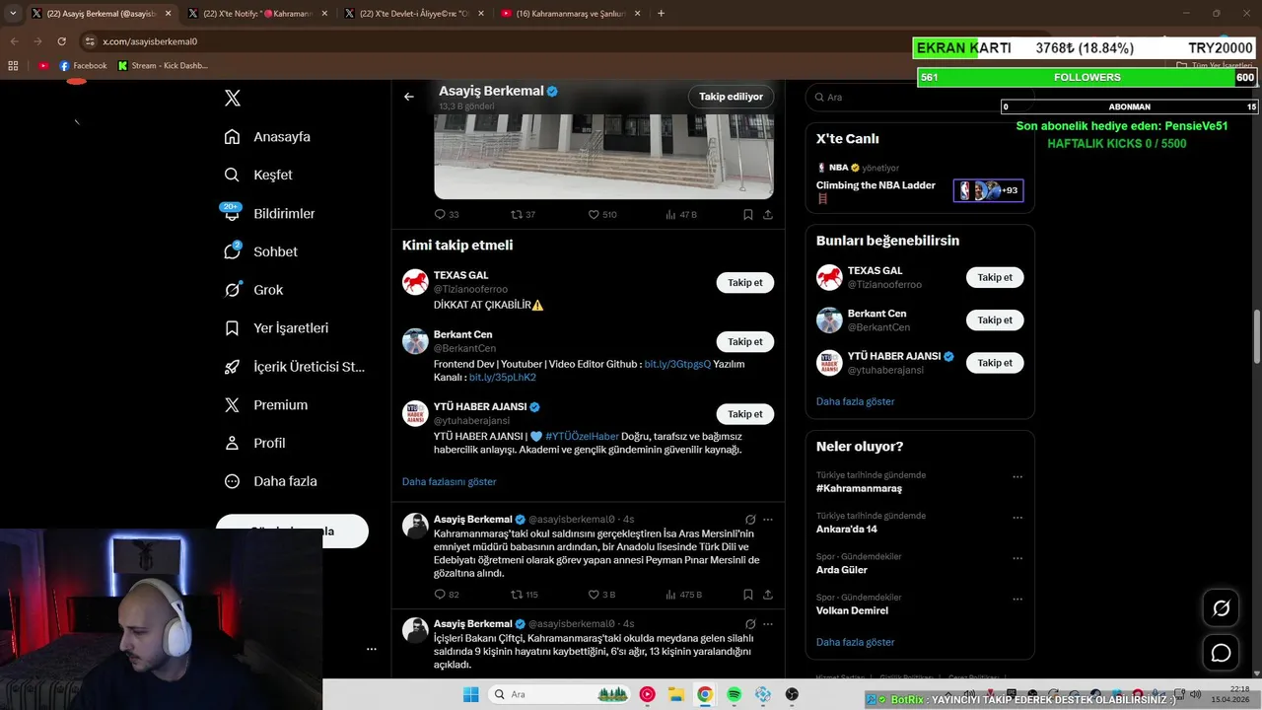
Task: Open #Kahramanmaraş trend
Action: [x=859, y=489]
